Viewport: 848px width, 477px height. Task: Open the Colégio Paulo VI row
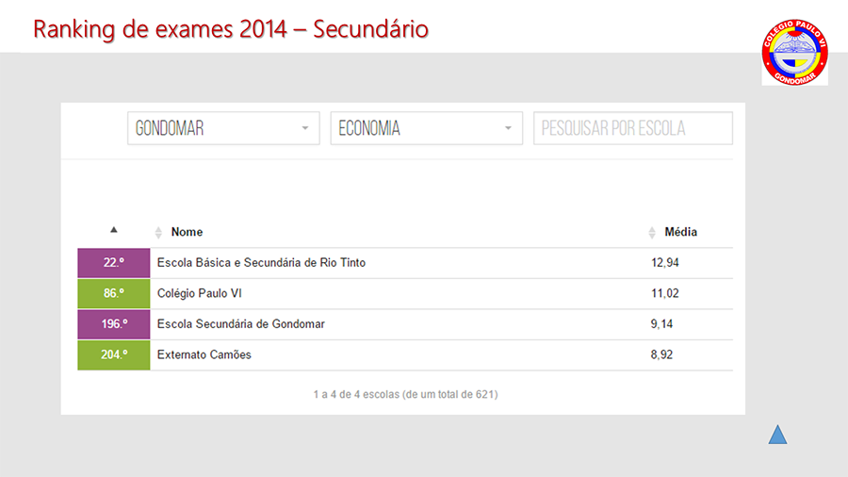tap(405, 294)
